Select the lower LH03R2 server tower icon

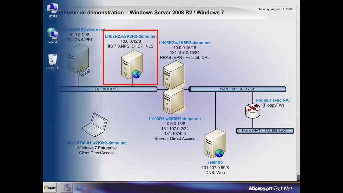[x=174, y=101]
